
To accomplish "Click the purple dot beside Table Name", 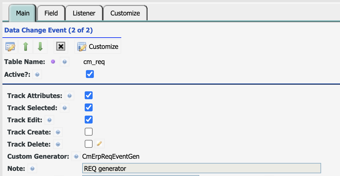I will pos(53,62).
